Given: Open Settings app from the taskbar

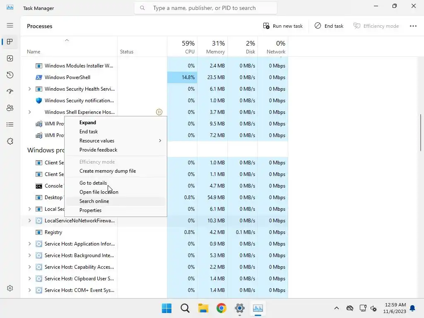Looking at the screenshot, I should (x=240, y=308).
